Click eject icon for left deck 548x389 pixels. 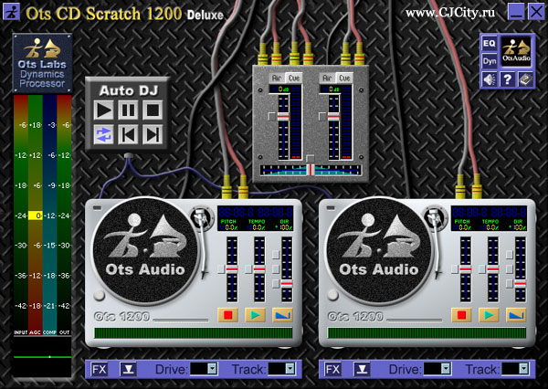[128, 370]
